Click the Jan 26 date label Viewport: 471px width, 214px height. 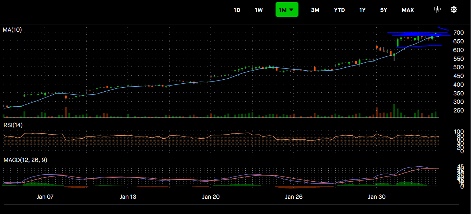point(294,197)
